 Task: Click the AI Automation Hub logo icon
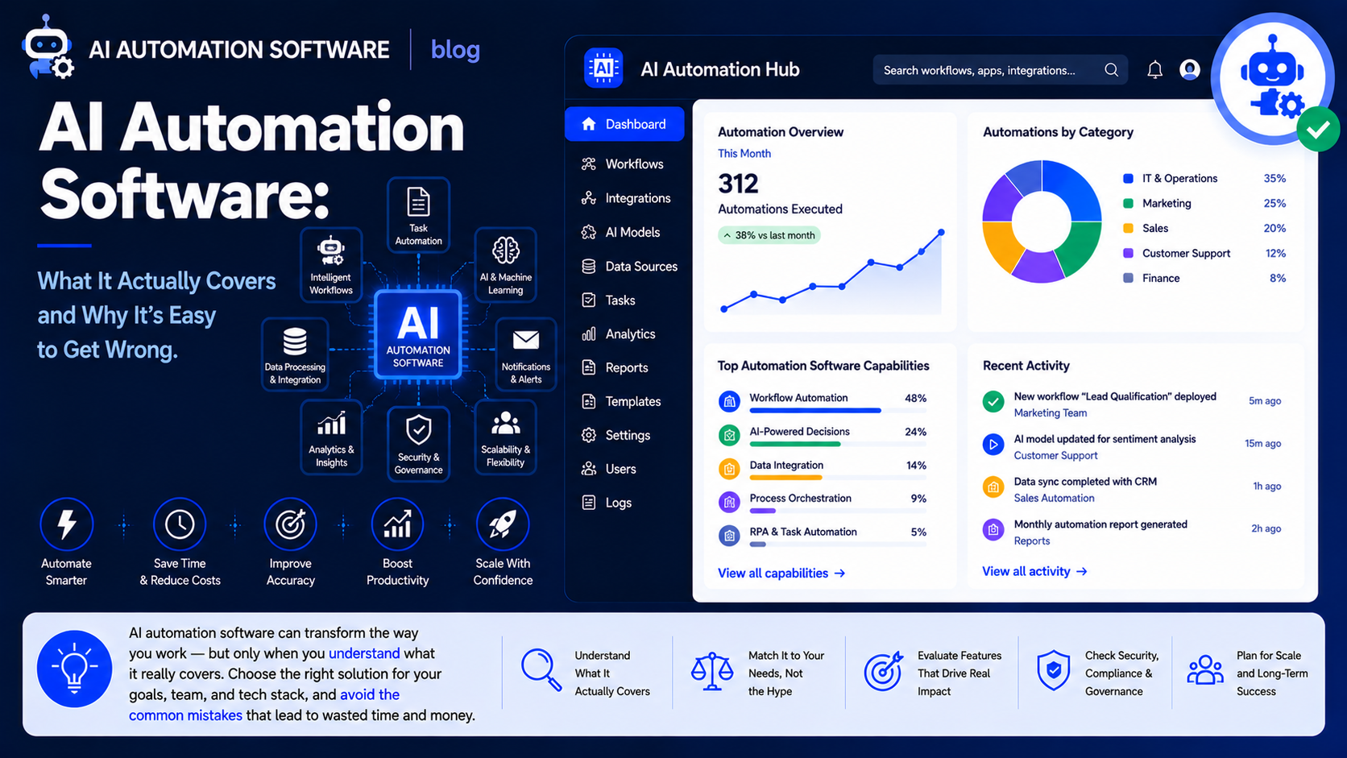[603, 68]
